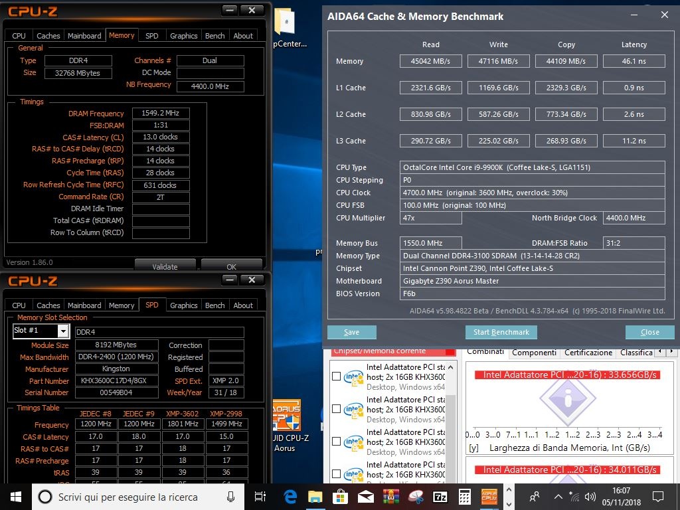Tick the third Intel Adattatore PCI checkbox
Screen dimensions: 680x510
coord(336,442)
